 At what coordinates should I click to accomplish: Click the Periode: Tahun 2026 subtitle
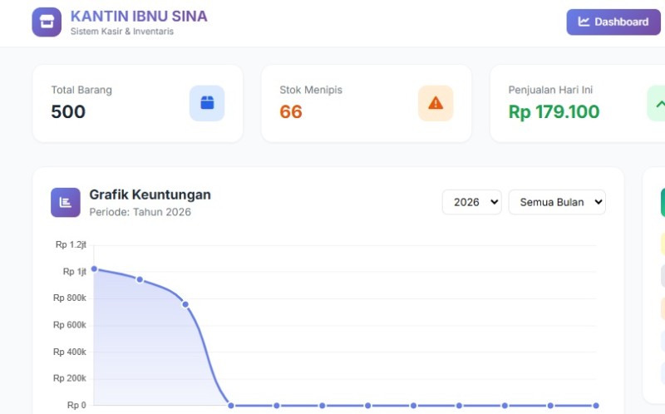click(140, 212)
